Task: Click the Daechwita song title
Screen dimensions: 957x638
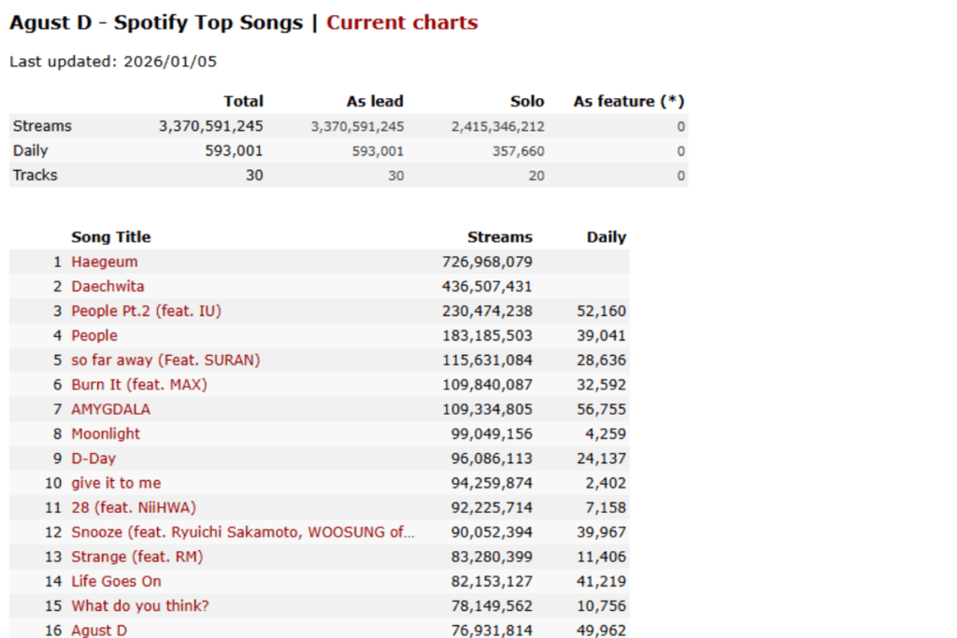Action: pyautogui.click(x=107, y=287)
